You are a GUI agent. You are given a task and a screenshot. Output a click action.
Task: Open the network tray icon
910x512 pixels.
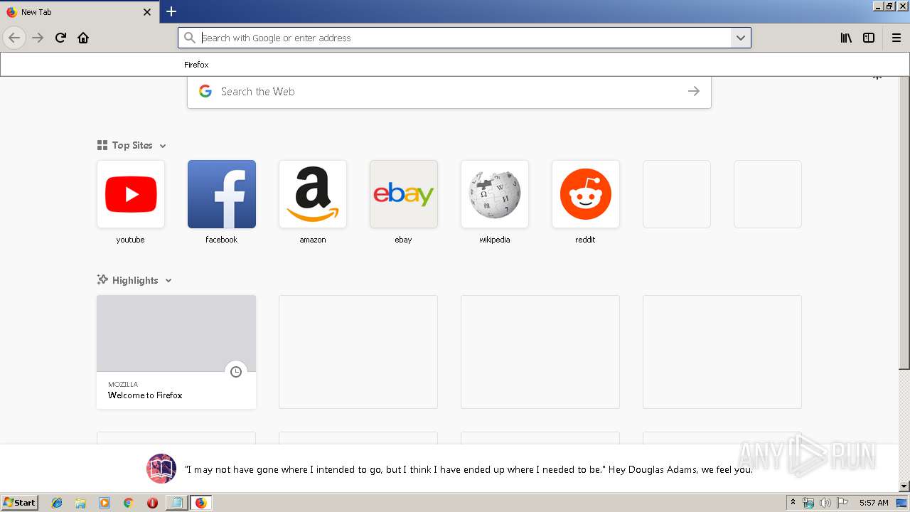808,503
